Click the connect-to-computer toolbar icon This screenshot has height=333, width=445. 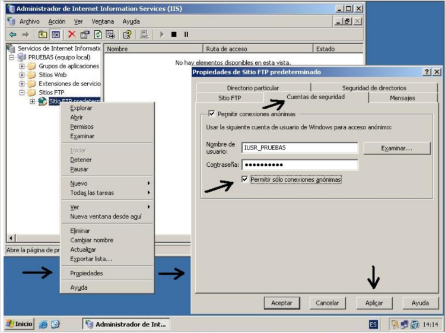point(144,34)
